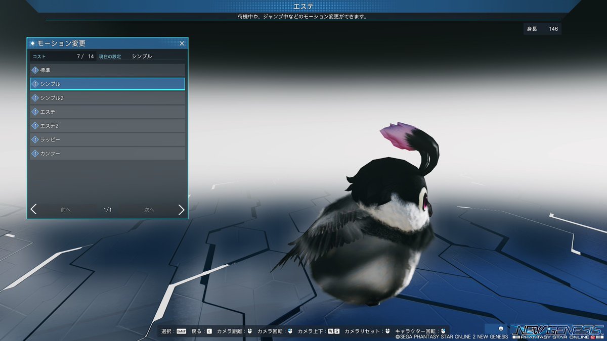Viewport: 607px width, 341px height.
Task: Select the 標準 motion row
Action: click(x=108, y=70)
